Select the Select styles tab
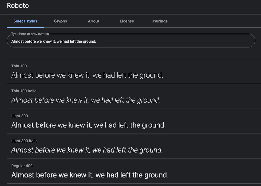 tap(25, 21)
